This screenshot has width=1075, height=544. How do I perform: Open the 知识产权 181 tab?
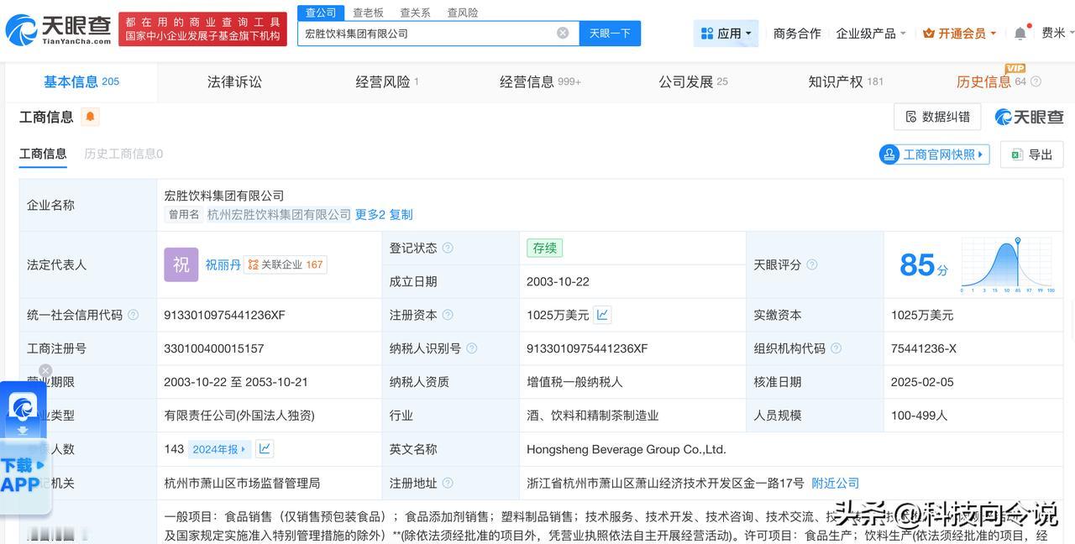846,81
